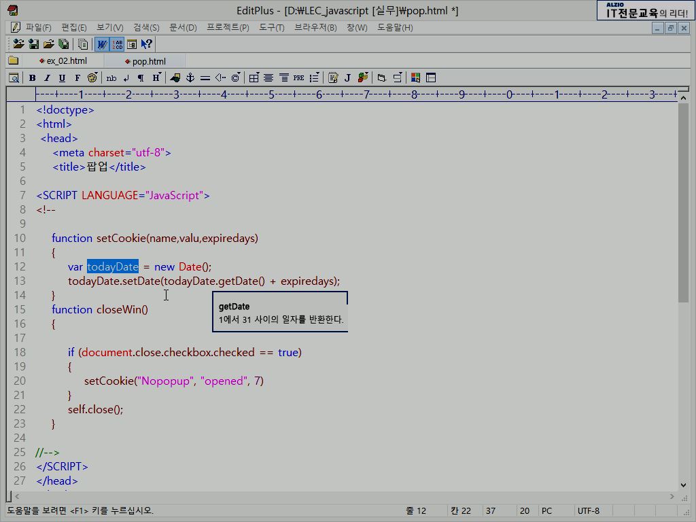The width and height of the screenshot is (696, 522).
Task: Switch to the ex_02.html tab
Action: point(63,60)
